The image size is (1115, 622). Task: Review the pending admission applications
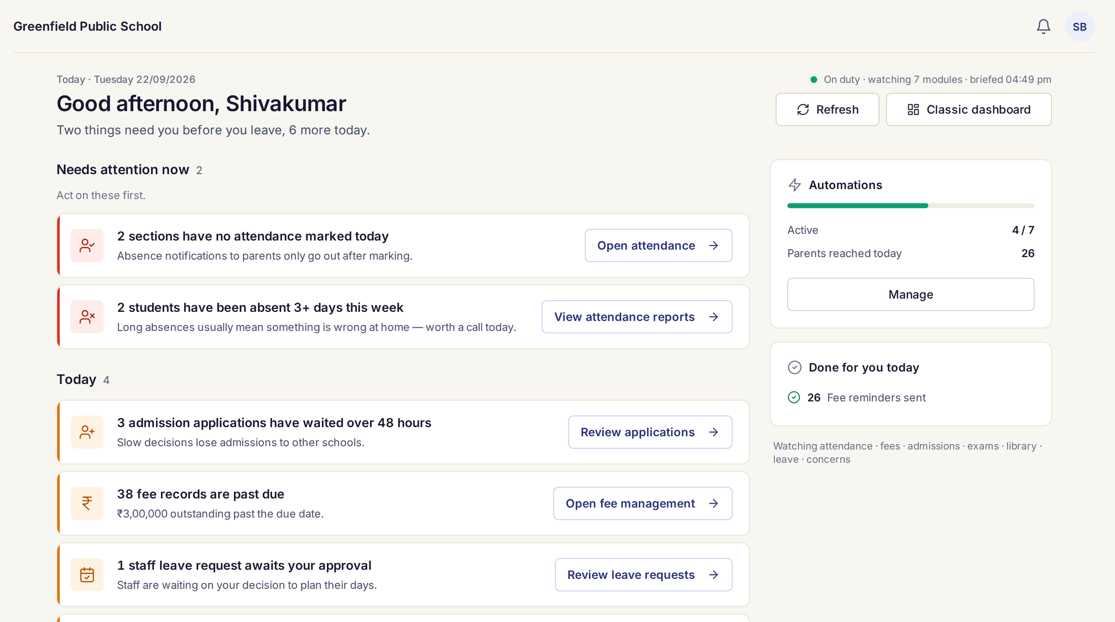pyautogui.click(x=650, y=432)
